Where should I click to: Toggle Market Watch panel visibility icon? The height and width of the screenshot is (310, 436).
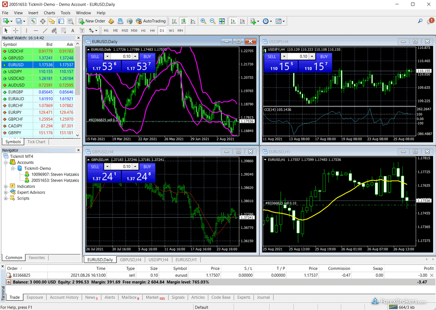(34, 21)
